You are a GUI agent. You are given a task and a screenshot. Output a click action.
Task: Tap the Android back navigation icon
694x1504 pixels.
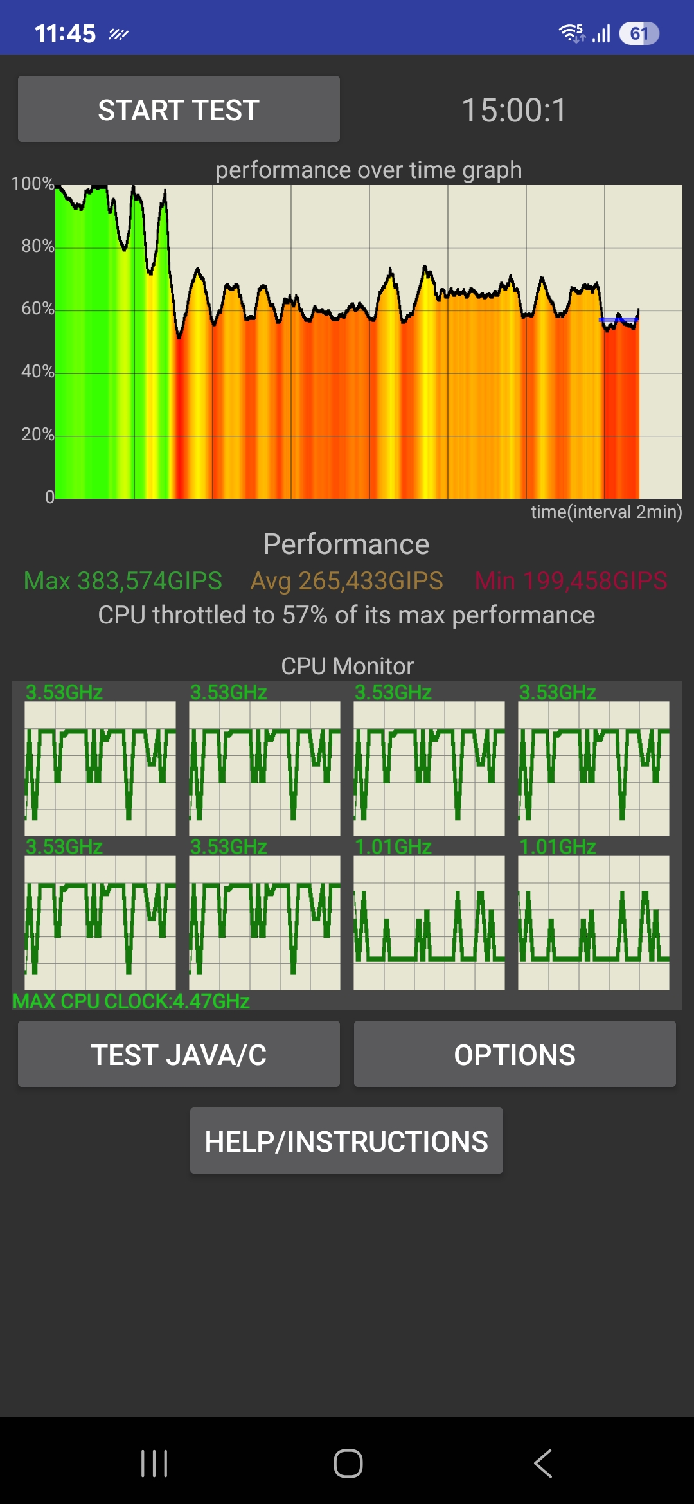pyautogui.click(x=543, y=1464)
